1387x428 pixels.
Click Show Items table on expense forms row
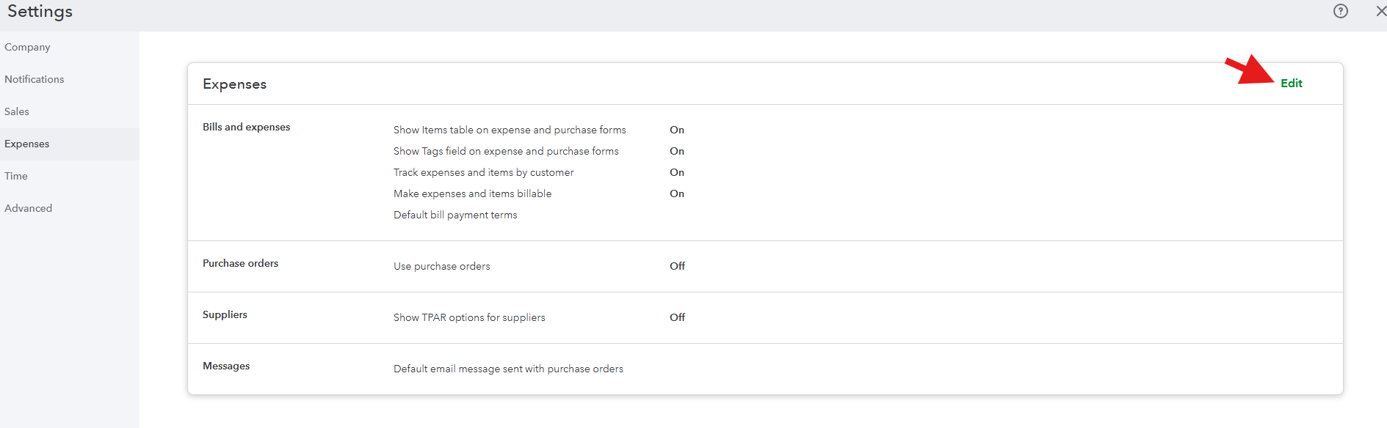coord(510,130)
